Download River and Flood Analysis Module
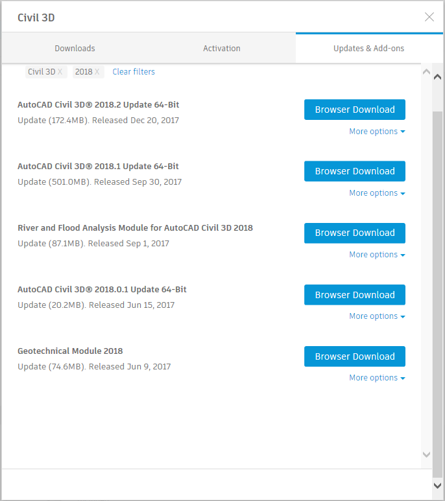Screen dimensions: 445x501 (355, 233)
